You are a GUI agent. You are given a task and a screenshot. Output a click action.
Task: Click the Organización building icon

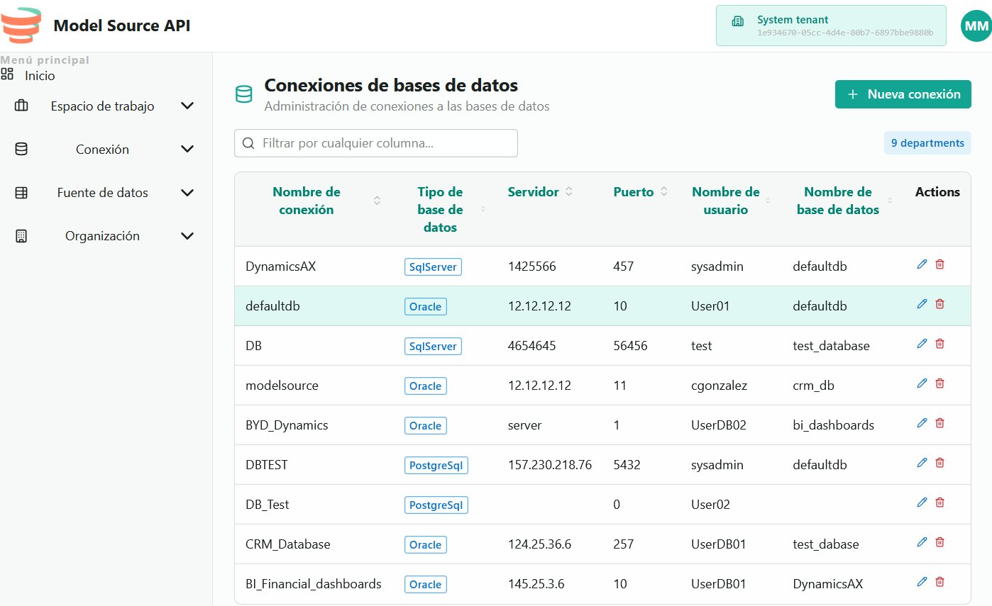tap(21, 236)
